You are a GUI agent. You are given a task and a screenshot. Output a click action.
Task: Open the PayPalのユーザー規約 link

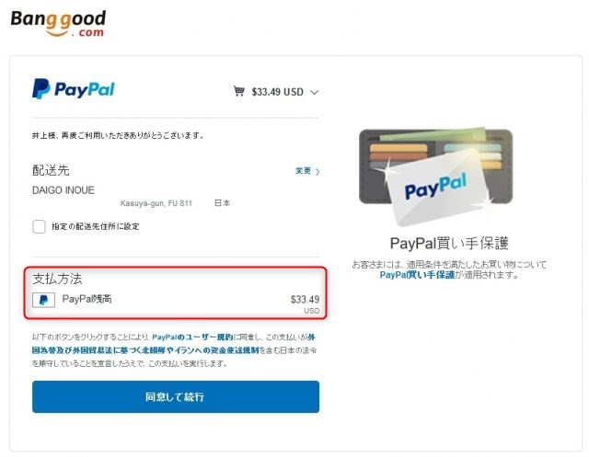point(192,337)
